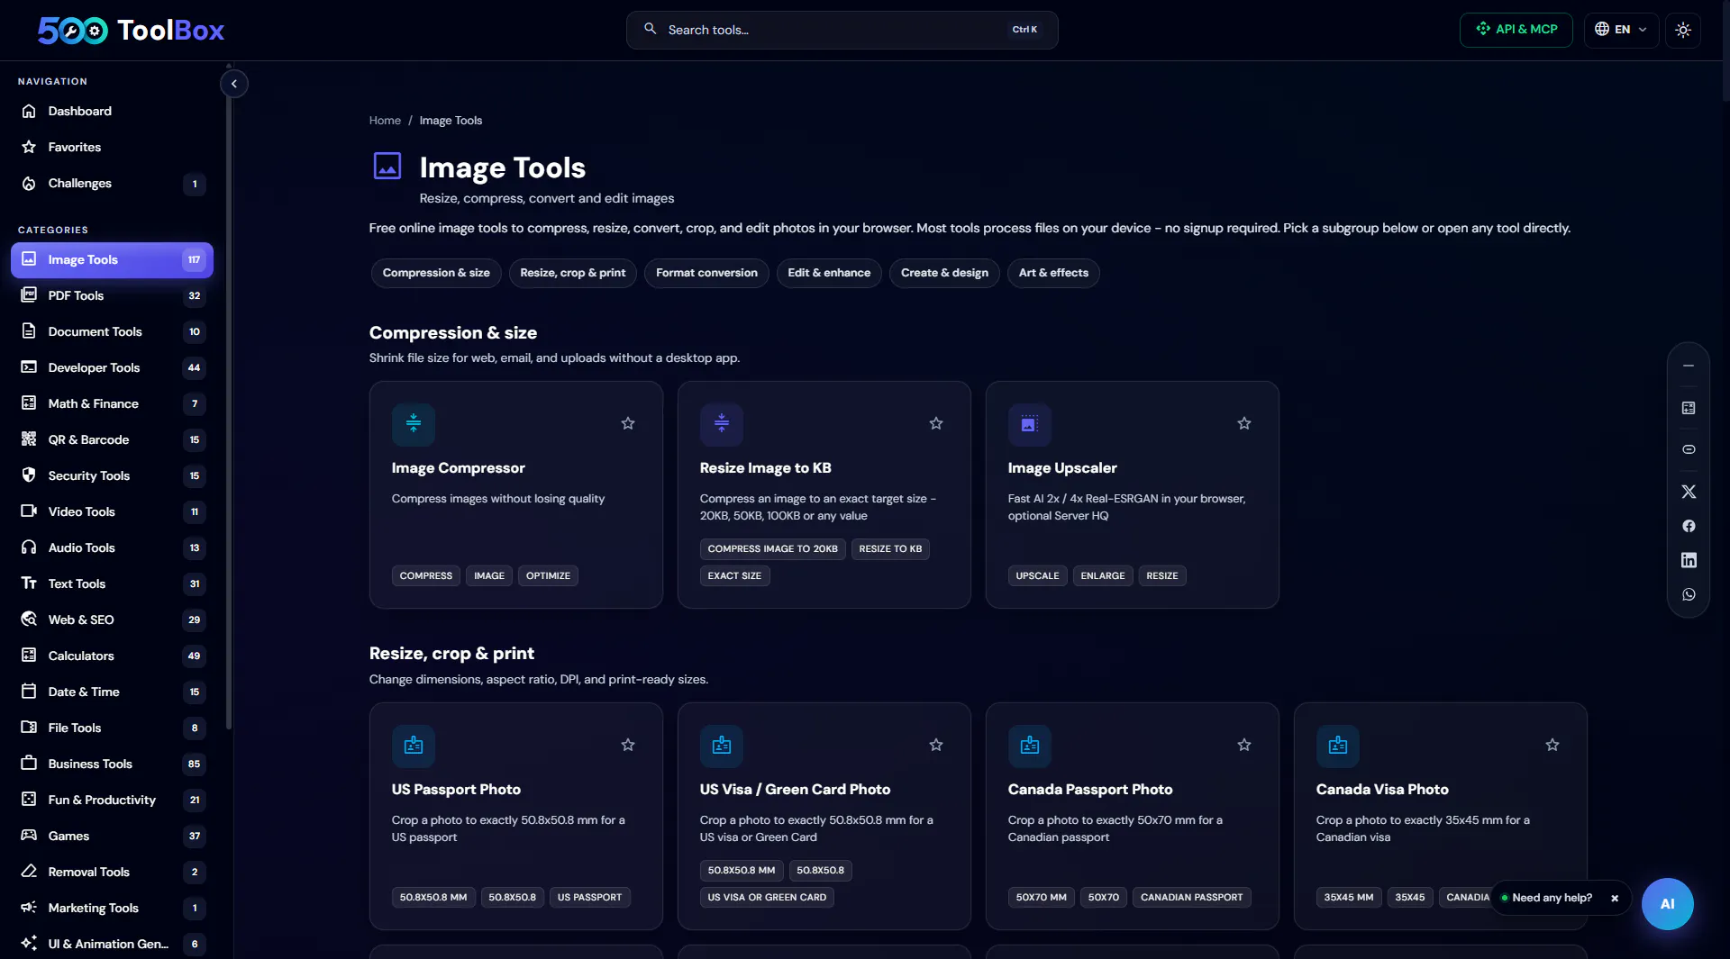Screen dimensions: 1730x959
Task: Dismiss the Need any help popup
Action: coord(1615,898)
